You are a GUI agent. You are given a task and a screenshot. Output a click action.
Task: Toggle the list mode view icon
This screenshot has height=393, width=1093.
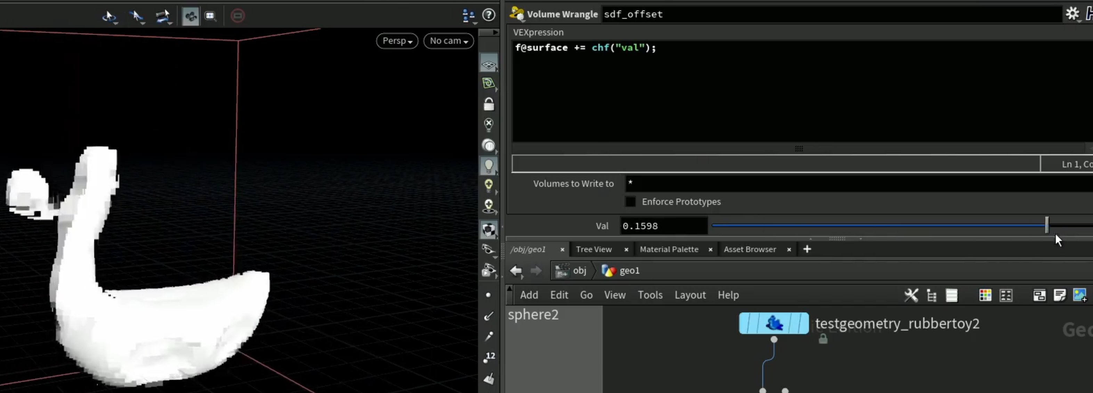[951, 295]
